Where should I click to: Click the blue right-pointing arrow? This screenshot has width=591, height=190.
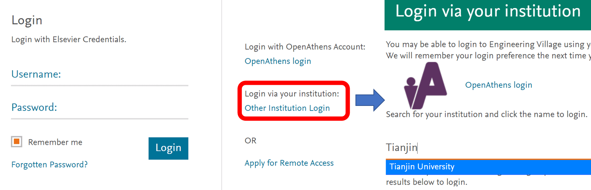click(369, 100)
